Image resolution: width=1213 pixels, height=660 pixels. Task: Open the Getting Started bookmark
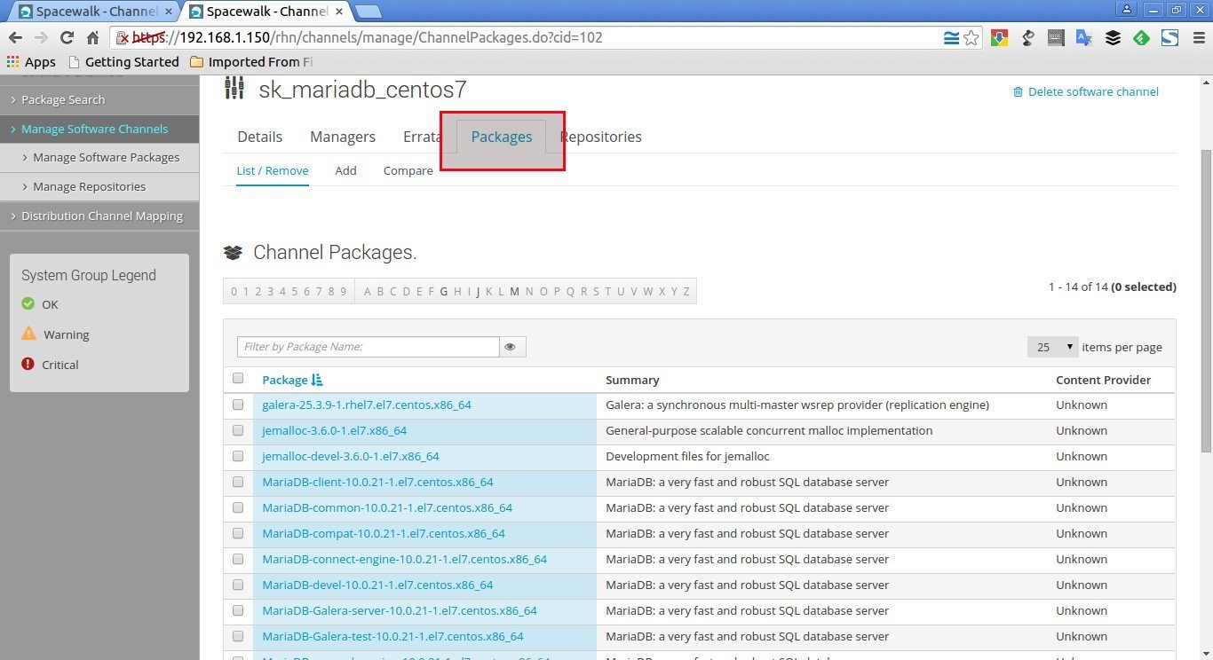pyautogui.click(x=123, y=62)
